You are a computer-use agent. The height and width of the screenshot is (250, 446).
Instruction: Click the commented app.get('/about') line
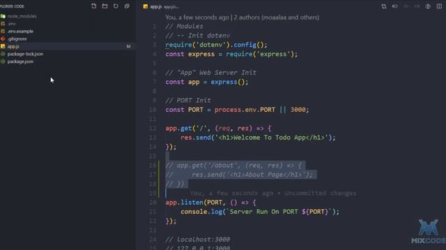pyautogui.click(x=233, y=165)
